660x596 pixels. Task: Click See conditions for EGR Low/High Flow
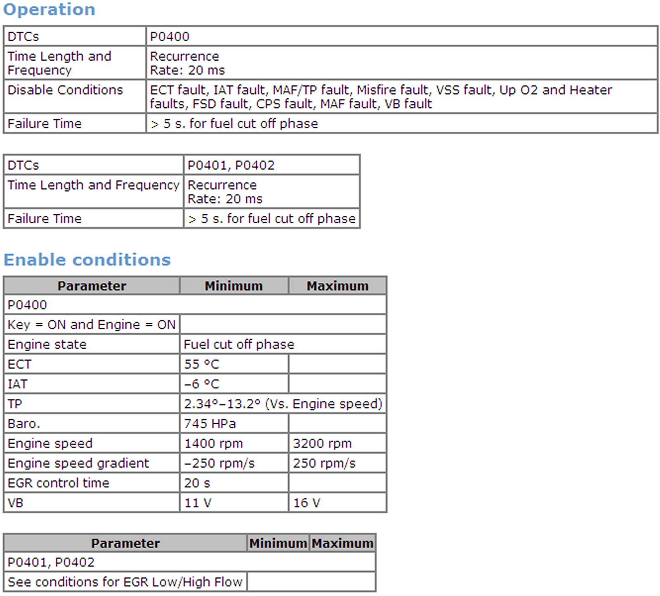(x=125, y=582)
